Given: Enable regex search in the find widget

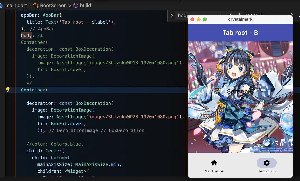Looking at the screenshot, I should coord(239,15).
